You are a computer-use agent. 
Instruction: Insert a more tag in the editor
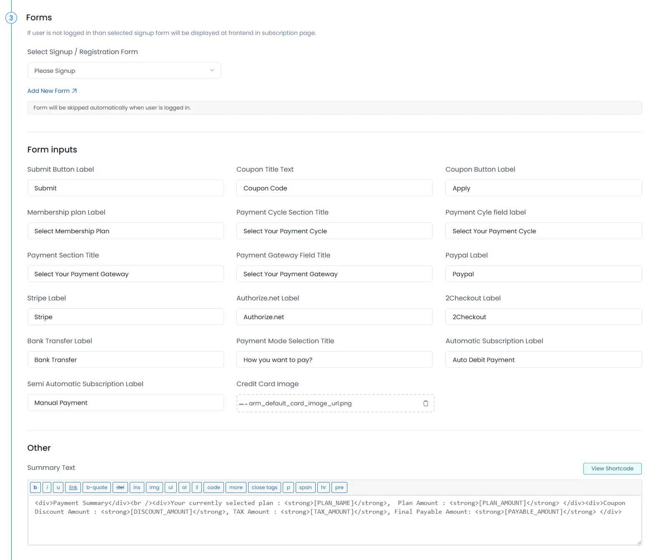tap(236, 487)
